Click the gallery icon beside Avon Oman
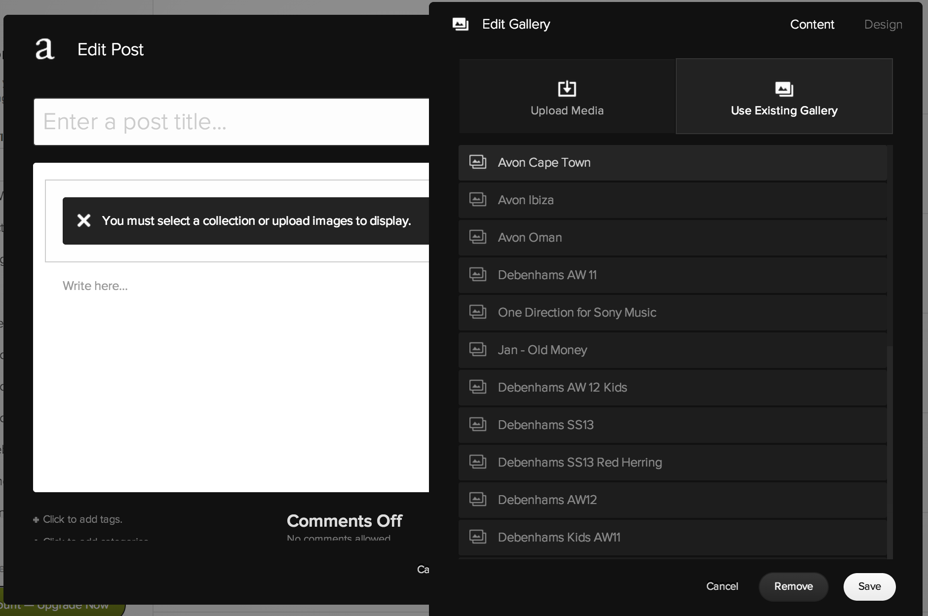The width and height of the screenshot is (928, 616). coord(477,237)
